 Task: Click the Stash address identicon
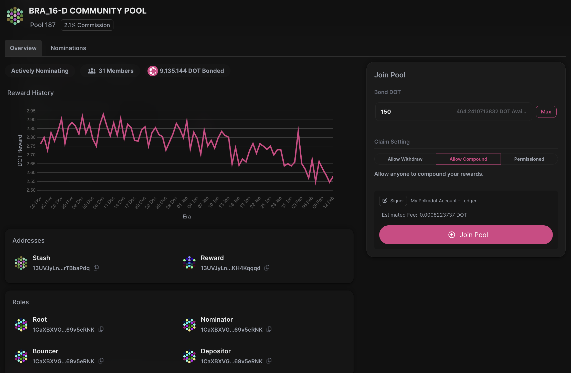21,263
